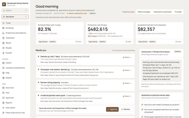Switch to Practice owner role tab
This screenshot has width=189, height=118.
pos(128,12)
